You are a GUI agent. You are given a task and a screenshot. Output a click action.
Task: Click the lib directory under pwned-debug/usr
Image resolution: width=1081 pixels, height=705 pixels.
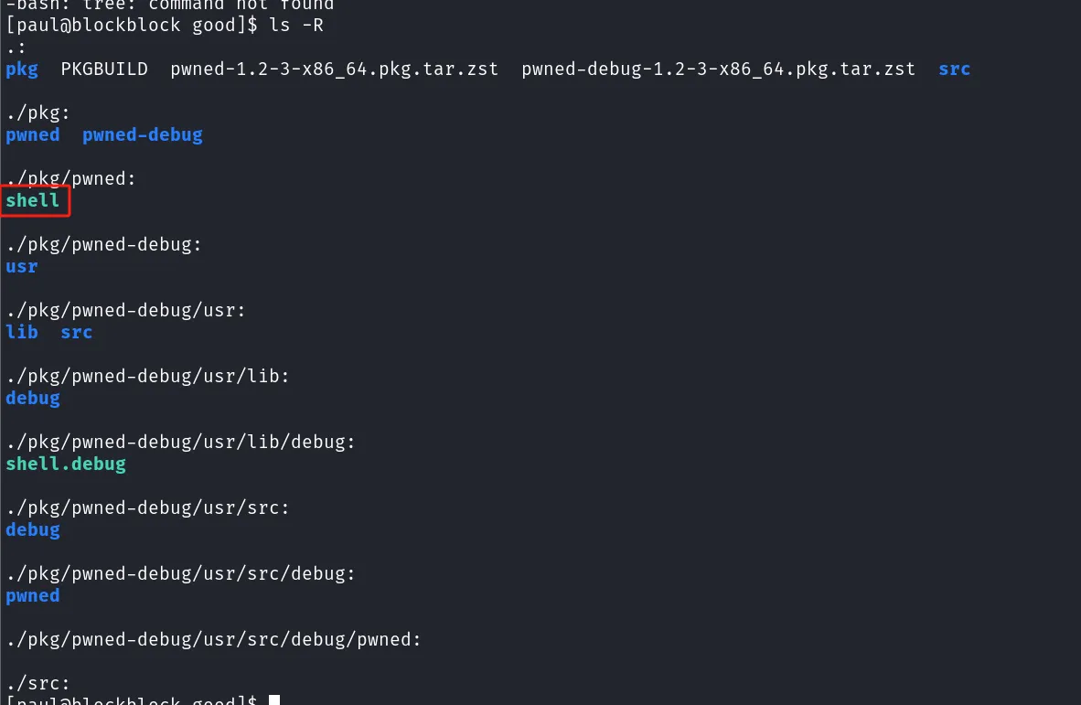pyautogui.click(x=21, y=332)
